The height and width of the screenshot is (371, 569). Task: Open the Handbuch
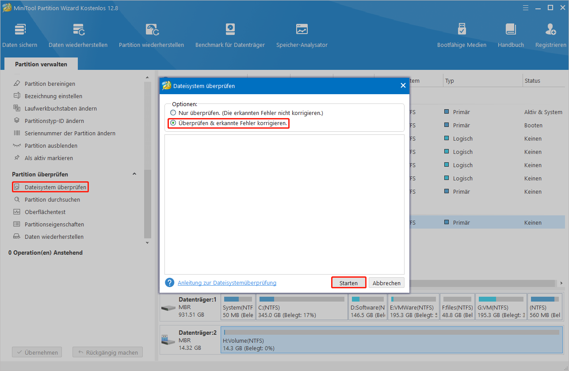coord(511,35)
